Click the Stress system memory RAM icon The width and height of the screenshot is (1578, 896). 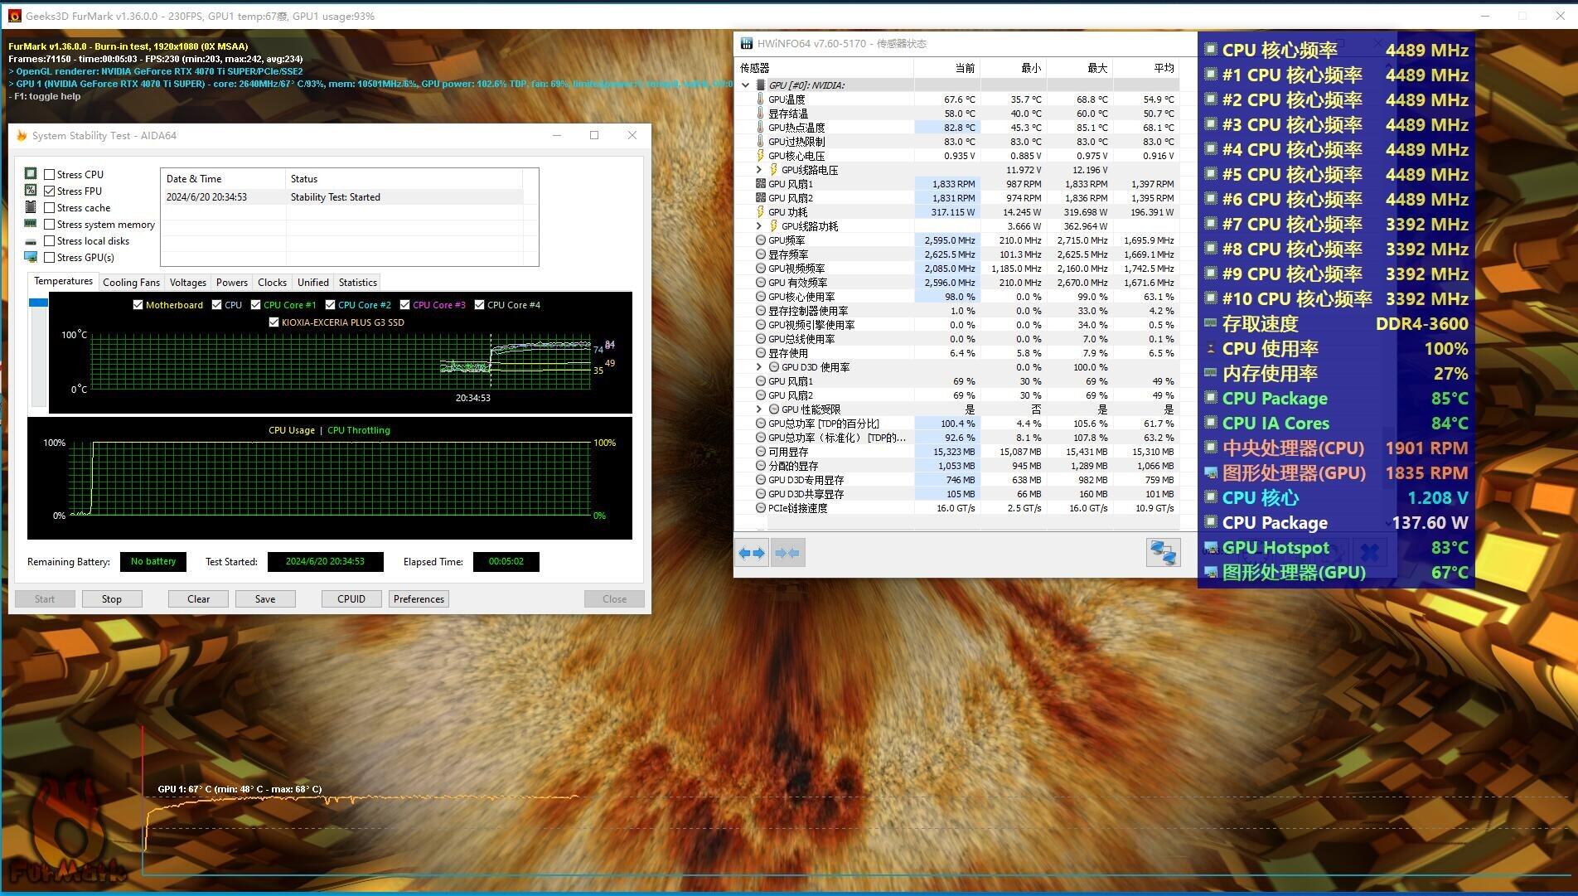[31, 224]
